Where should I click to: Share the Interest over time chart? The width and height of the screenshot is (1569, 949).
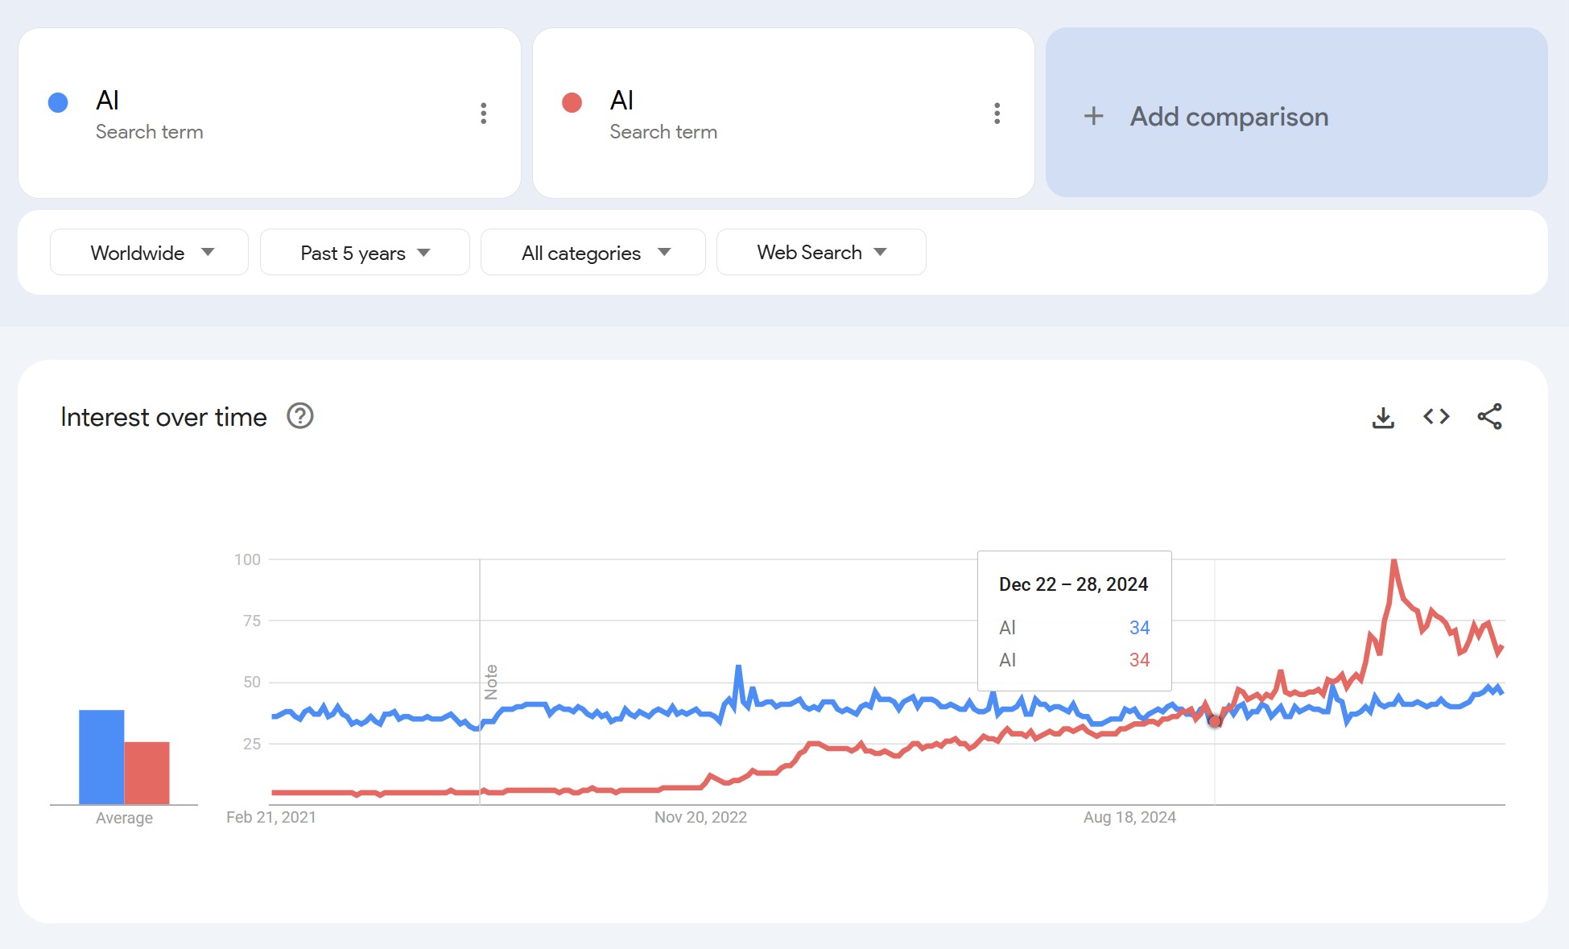1489,416
